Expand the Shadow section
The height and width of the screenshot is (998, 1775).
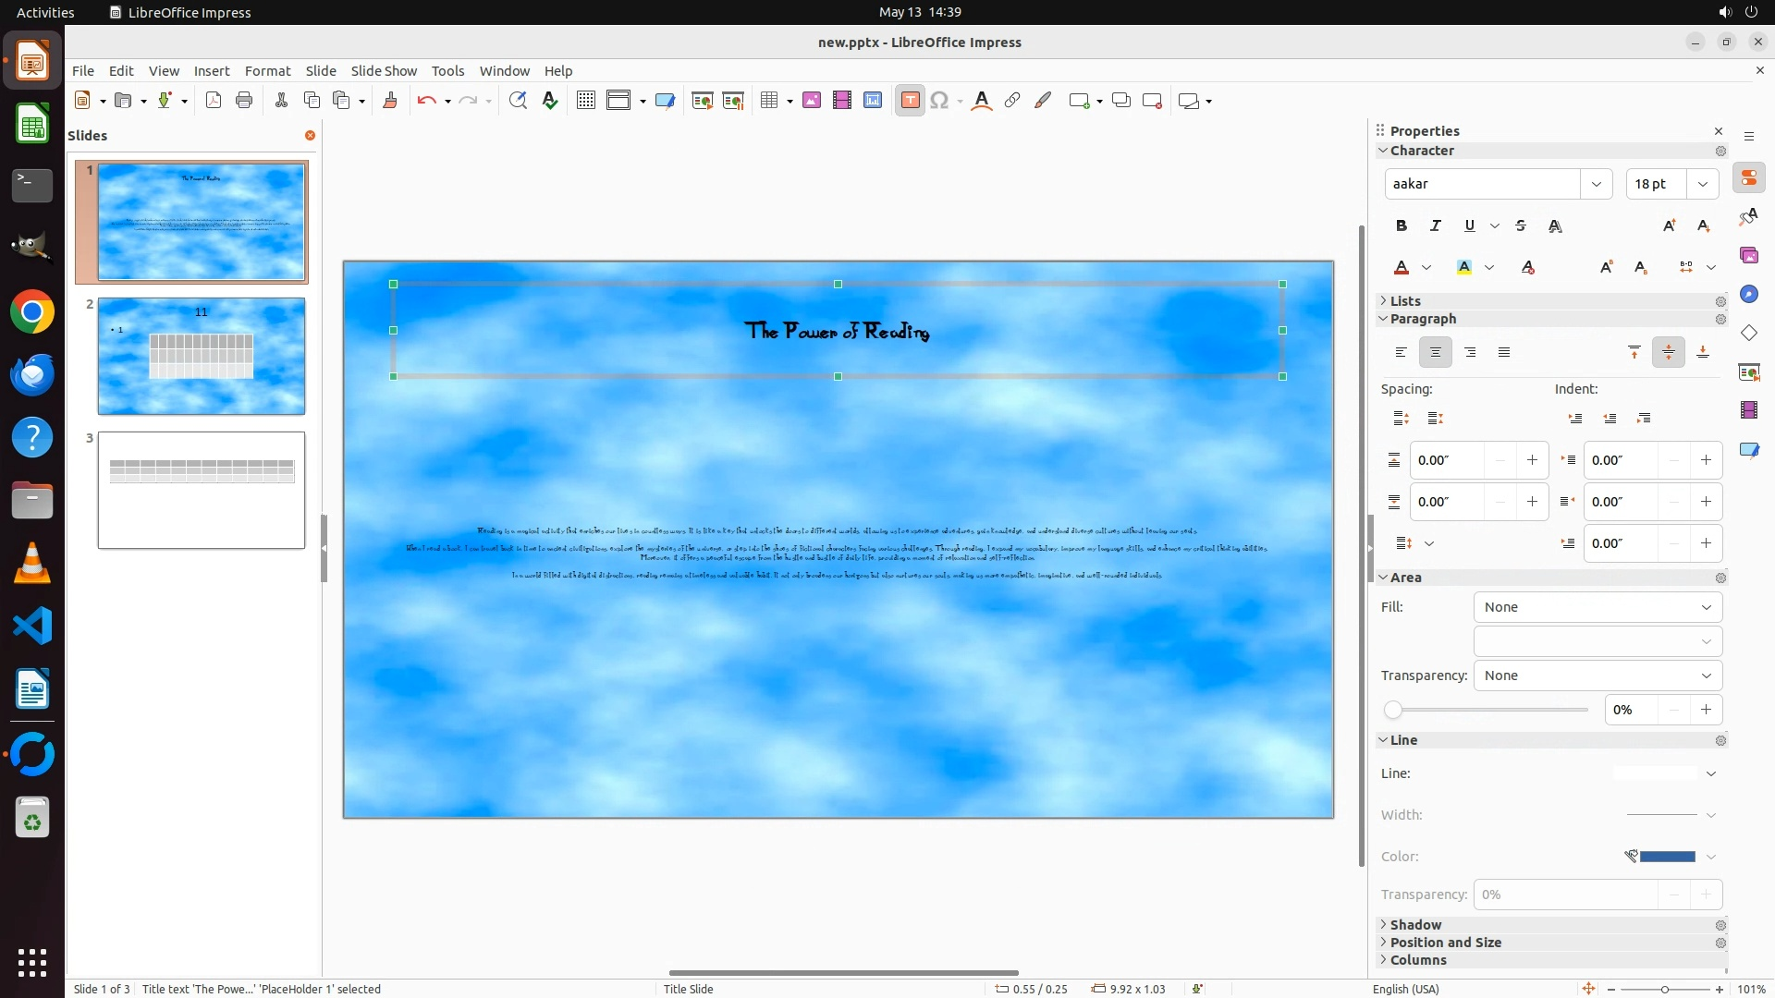coord(1414,925)
